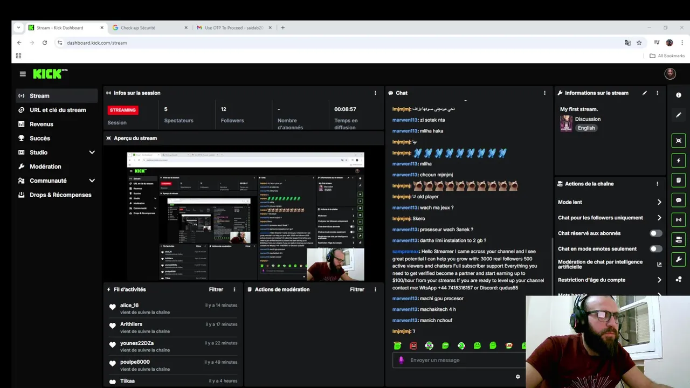
Task: Click the Discussion category name
Action: (x=588, y=119)
